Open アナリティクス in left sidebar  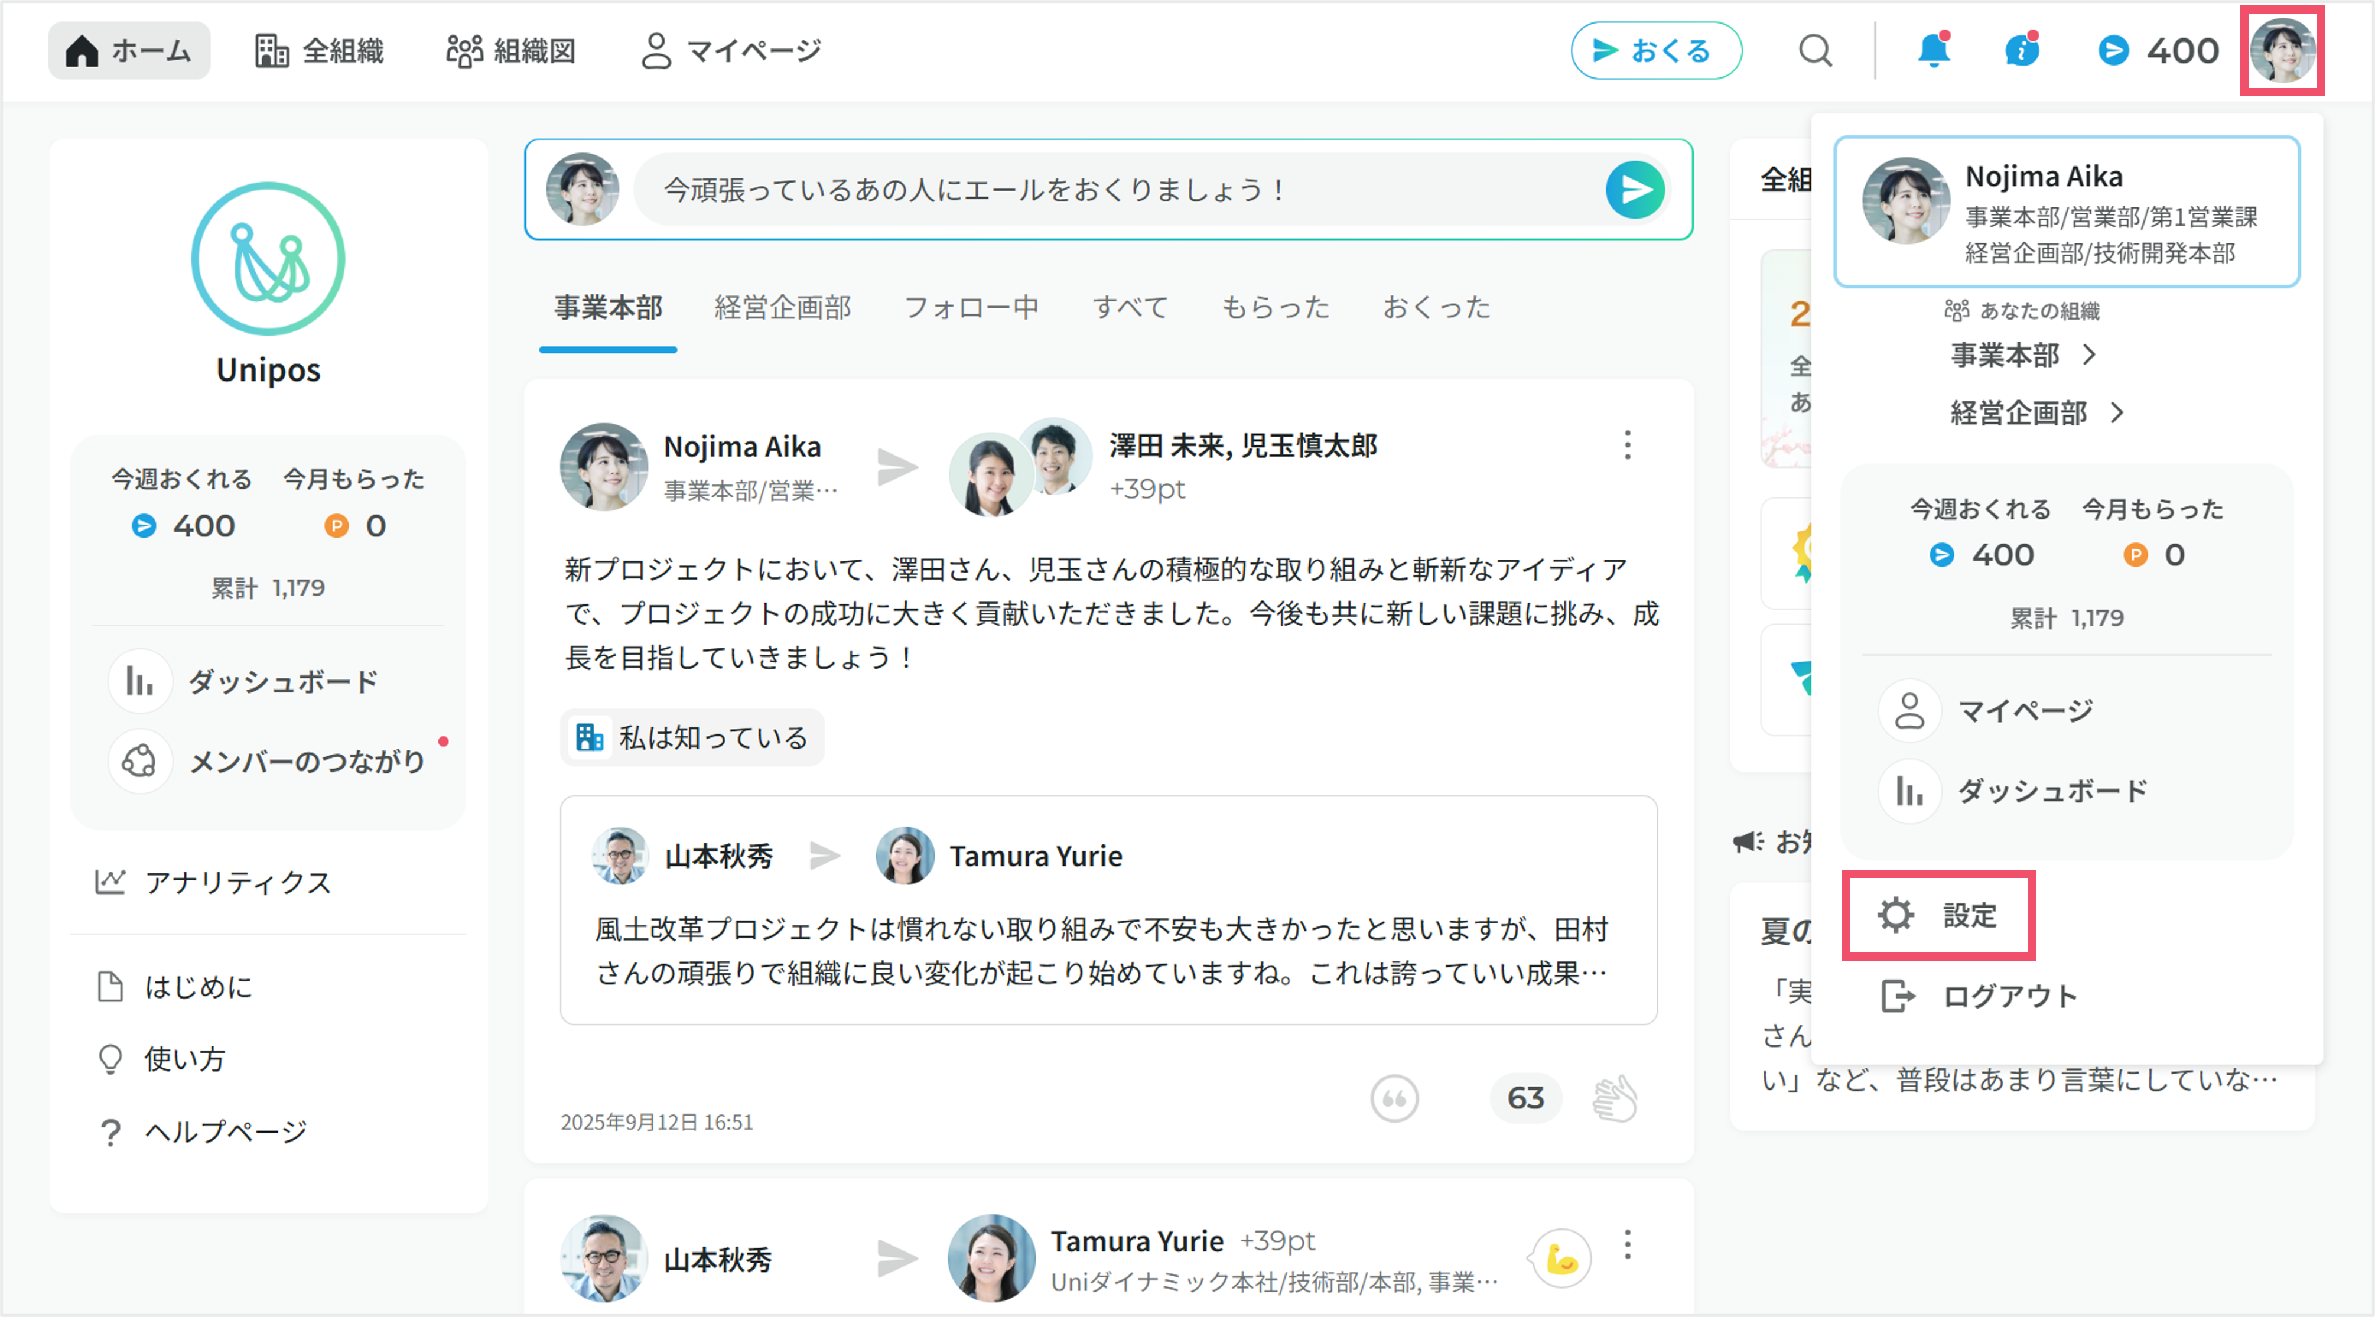pyautogui.click(x=213, y=883)
